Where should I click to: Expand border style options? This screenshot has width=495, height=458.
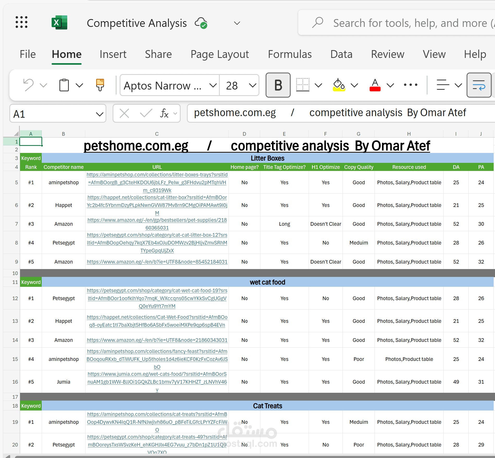coord(319,85)
